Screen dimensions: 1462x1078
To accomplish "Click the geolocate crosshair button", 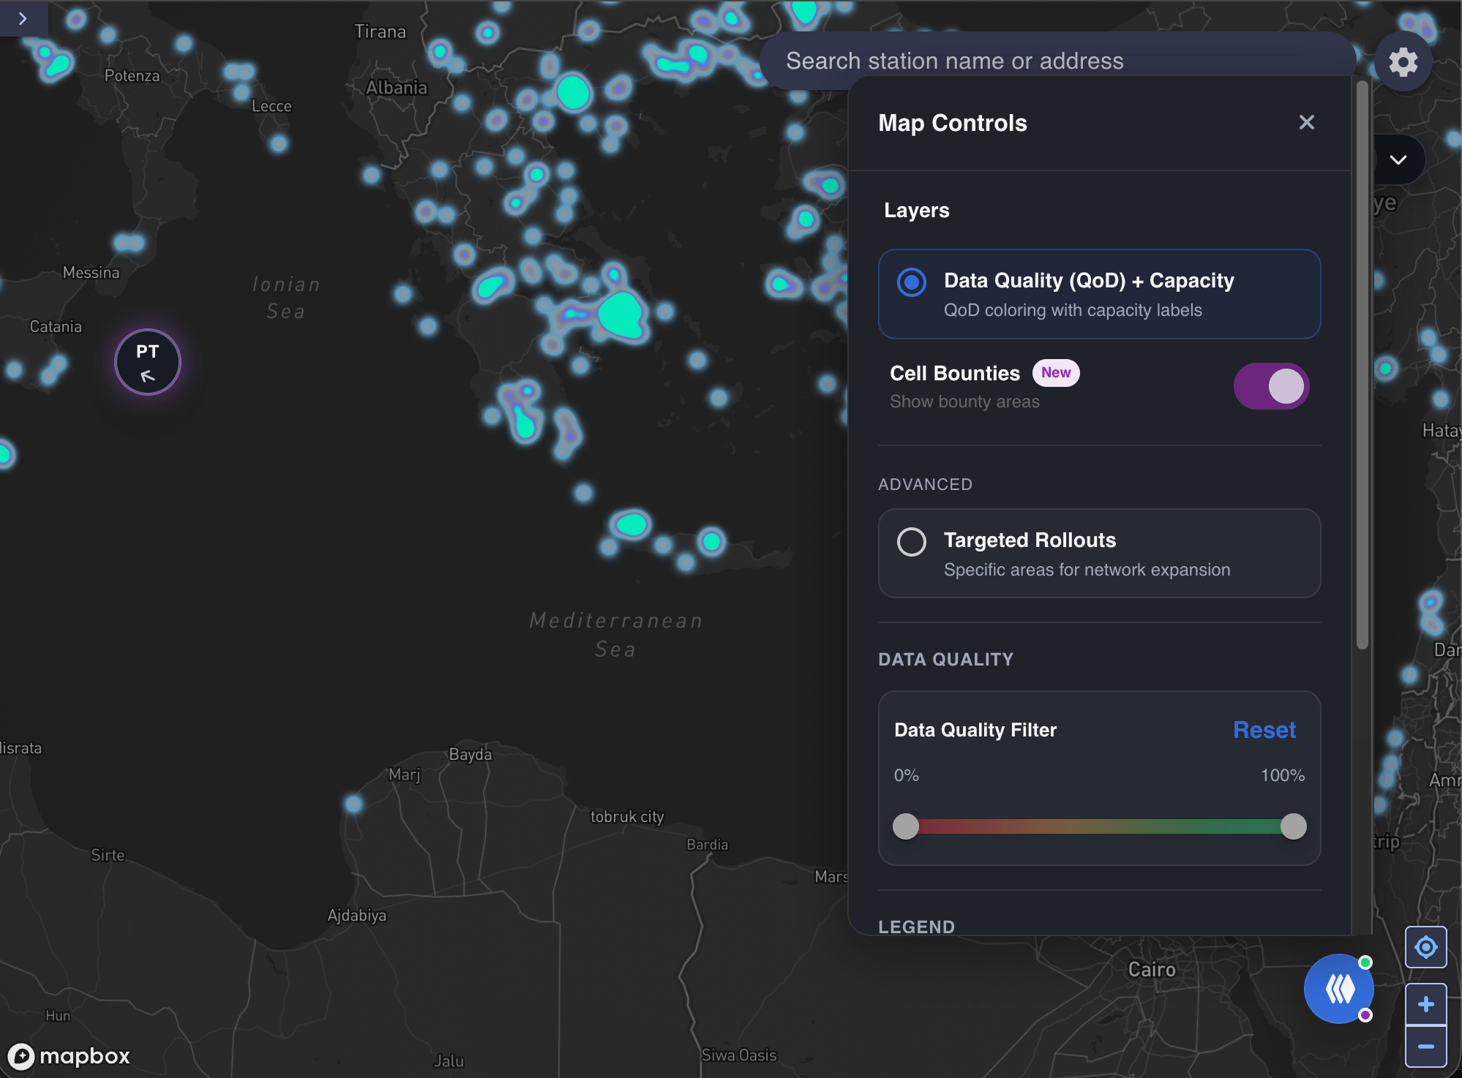I will [1425, 946].
